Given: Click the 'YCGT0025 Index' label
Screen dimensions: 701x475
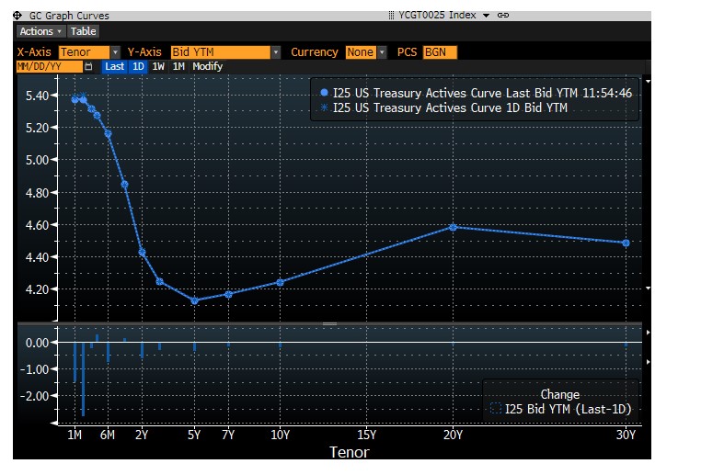Looking at the screenshot, I should coord(437,16).
